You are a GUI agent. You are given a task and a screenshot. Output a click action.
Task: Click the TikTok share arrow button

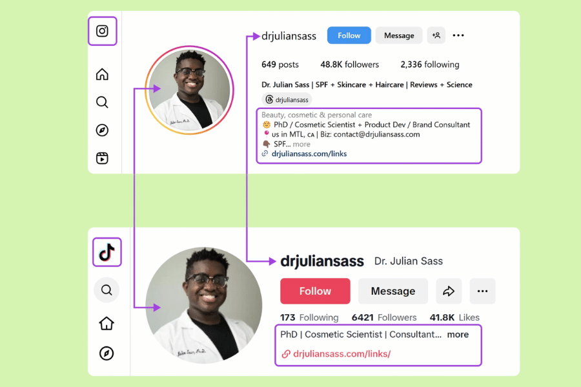point(449,291)
